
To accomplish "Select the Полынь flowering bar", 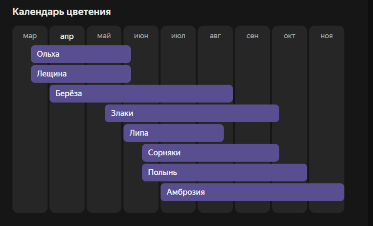I will point(224,172).
